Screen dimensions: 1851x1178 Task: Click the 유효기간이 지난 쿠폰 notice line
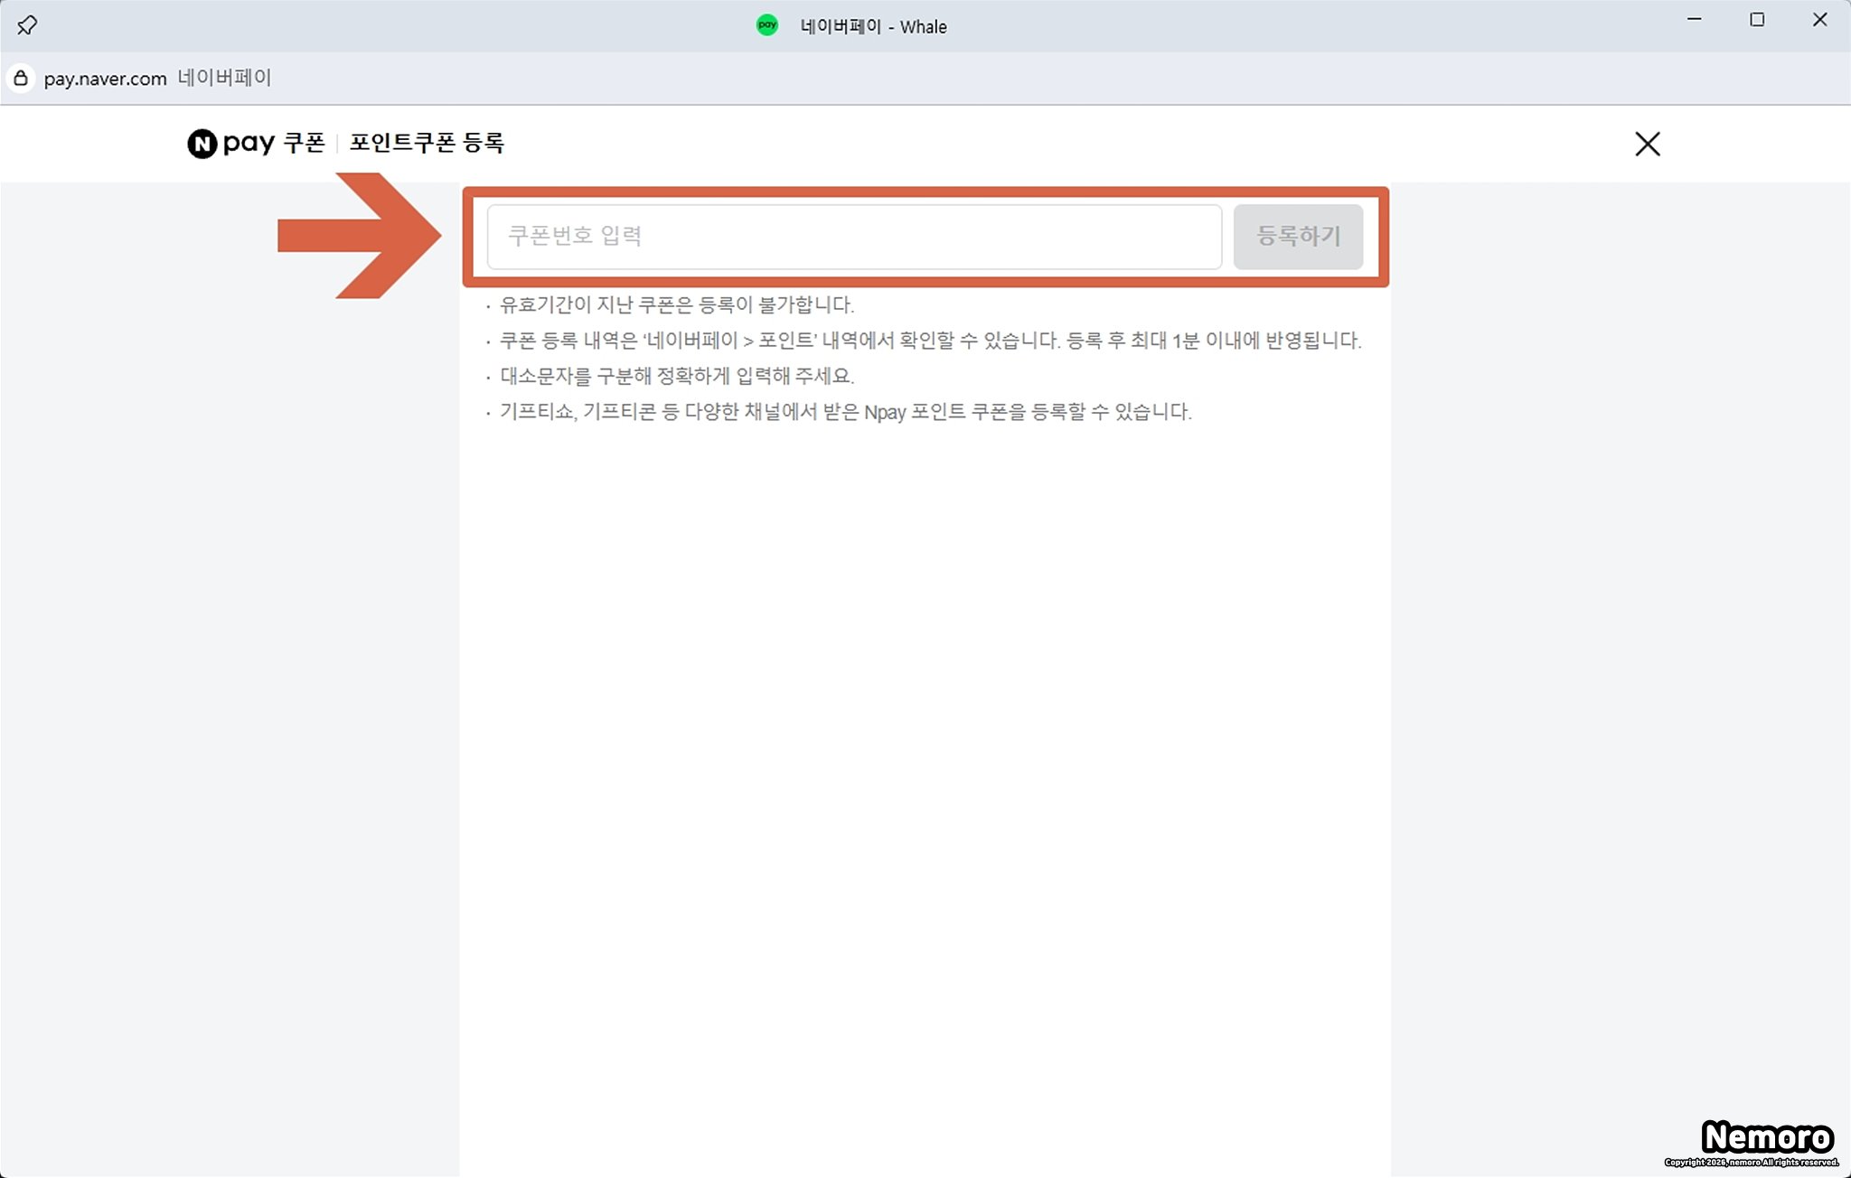(x=676, y=305)
